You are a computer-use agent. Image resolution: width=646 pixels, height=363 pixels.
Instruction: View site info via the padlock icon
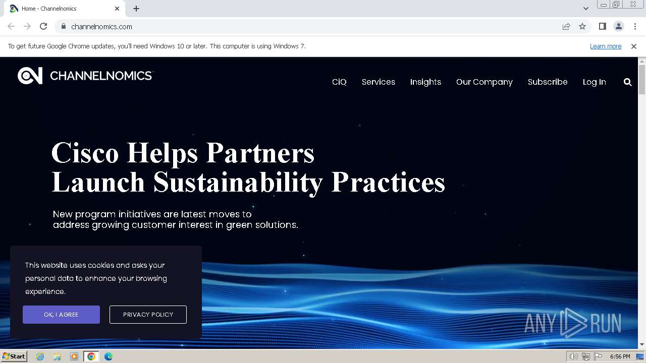(63, 26)
